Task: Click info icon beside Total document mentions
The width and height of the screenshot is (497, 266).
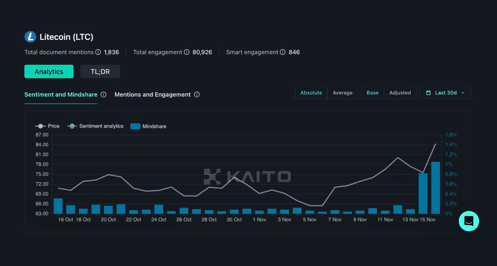Action: click(98, 52)
